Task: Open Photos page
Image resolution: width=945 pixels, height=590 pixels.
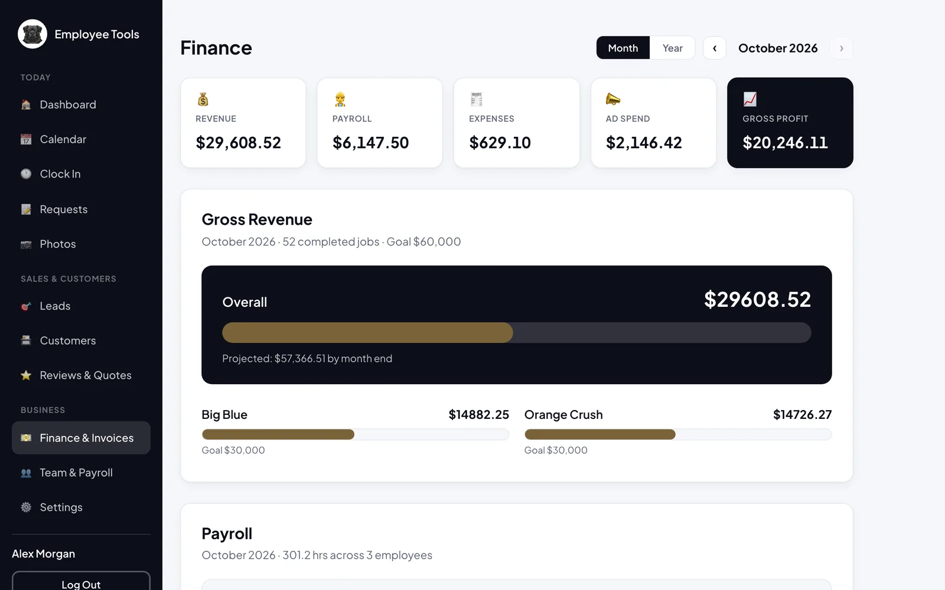Action: click(81, 244)
